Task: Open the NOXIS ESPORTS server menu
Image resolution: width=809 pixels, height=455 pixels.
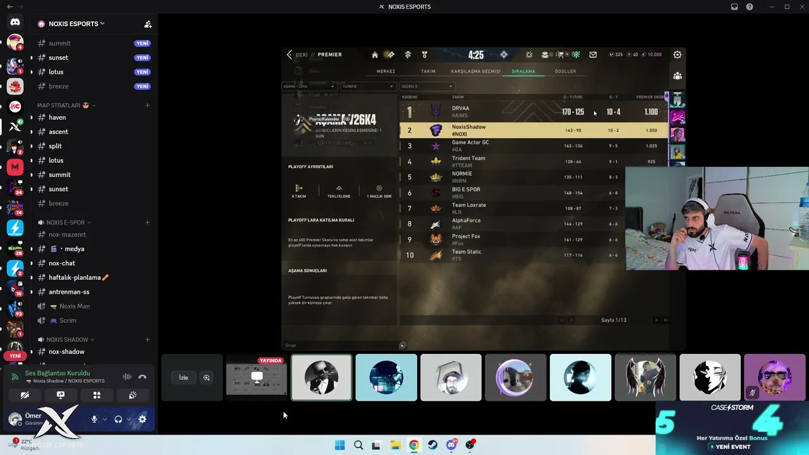Action: tap(76, 24)
